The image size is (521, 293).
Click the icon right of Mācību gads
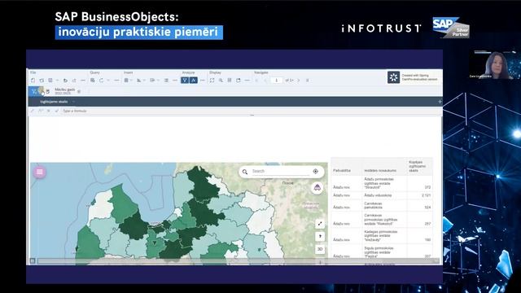pyautogui.click(x=79, y=91)
